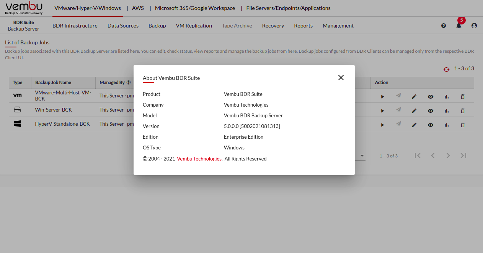The height and width of the screenshot is (253, 483).
Task: Run the VMware-Multi-Host_VM-BCK backup job now
Action: point(382,97)
